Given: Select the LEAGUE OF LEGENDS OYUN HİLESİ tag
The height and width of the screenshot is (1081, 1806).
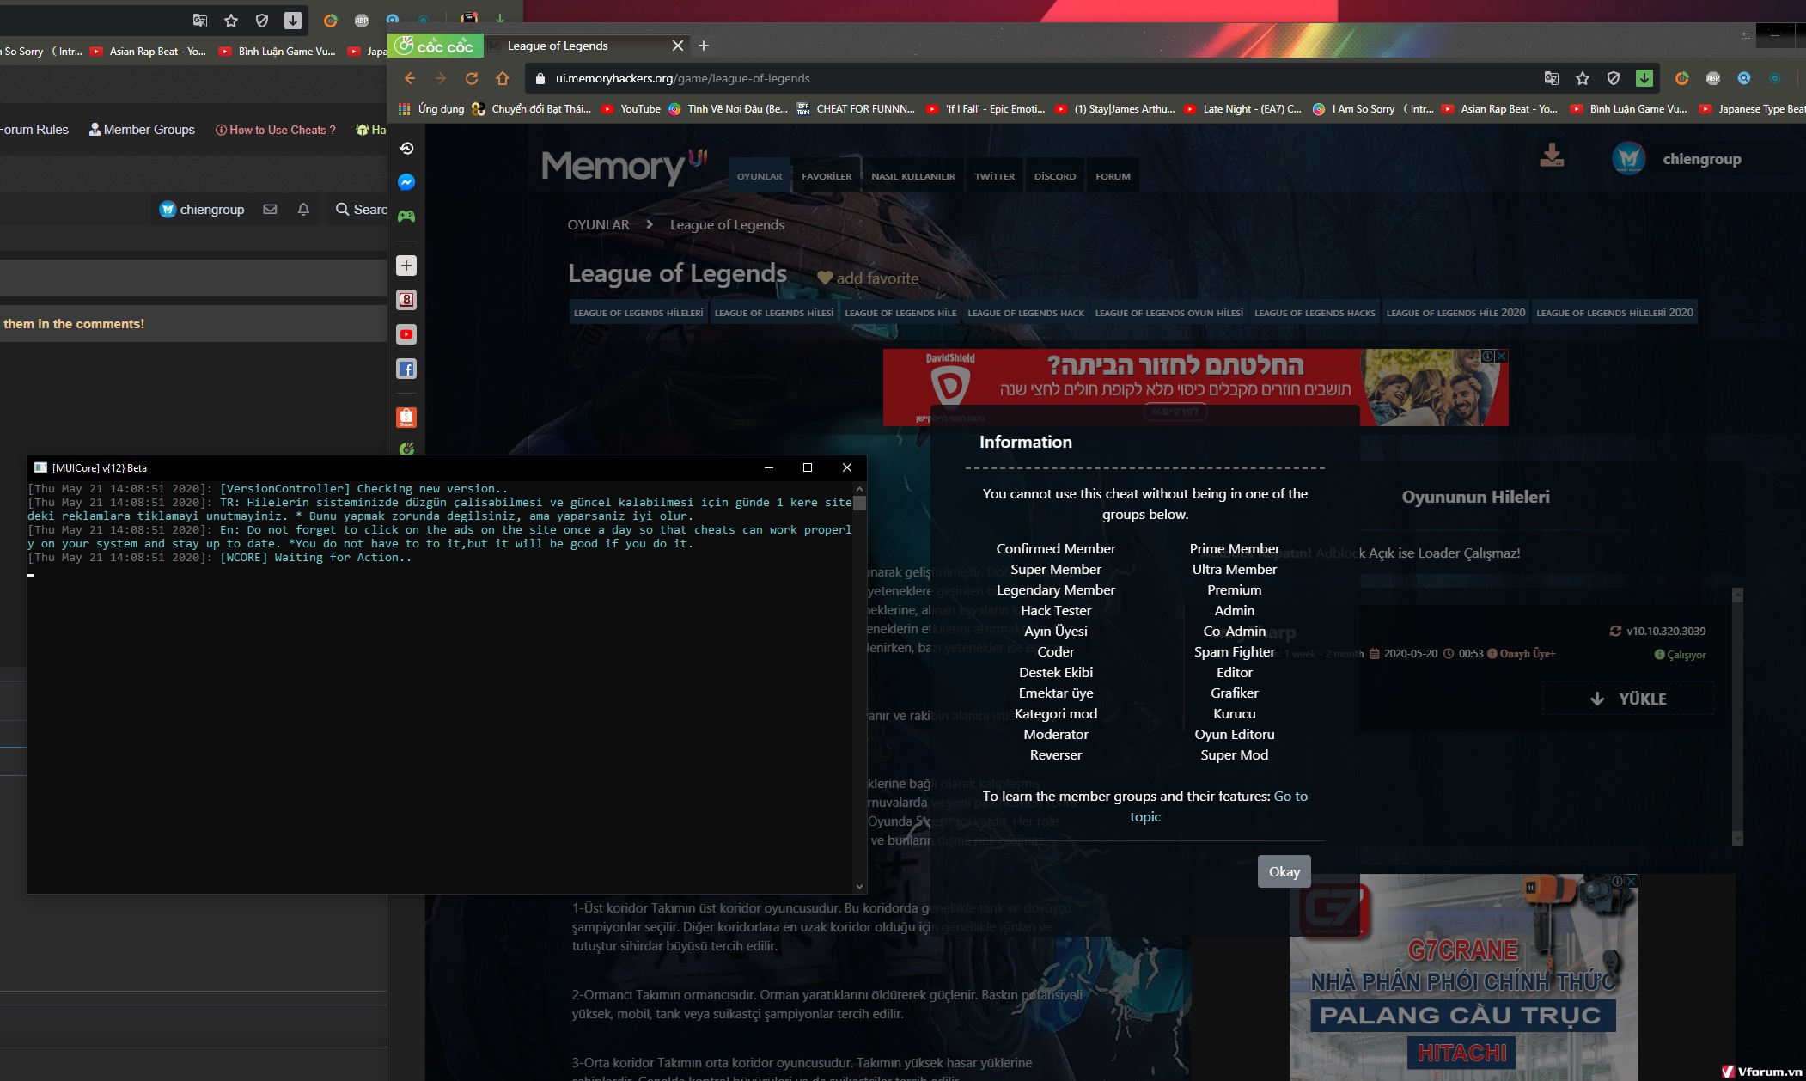Looking at the screenshot, I should (1168, 313).
